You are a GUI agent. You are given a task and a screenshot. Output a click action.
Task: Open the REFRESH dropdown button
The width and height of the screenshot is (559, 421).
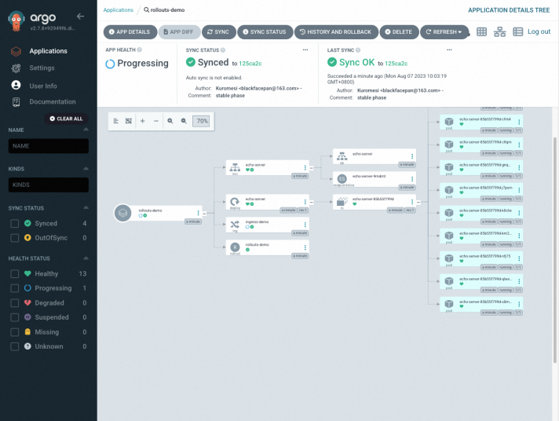pos(444,31)
